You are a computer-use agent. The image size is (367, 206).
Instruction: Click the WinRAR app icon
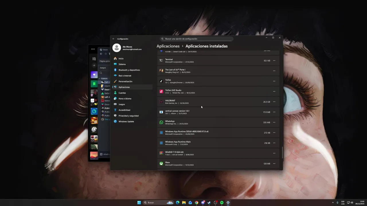click(161, 153)
